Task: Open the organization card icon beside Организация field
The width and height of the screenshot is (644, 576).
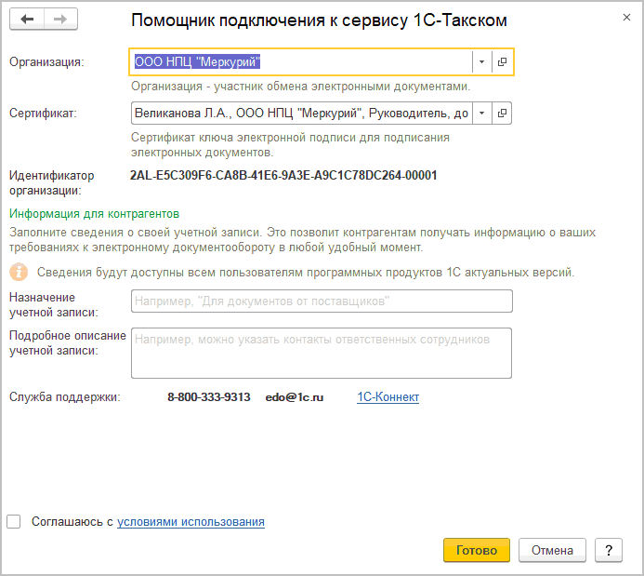Action: (x=502, y=62)
